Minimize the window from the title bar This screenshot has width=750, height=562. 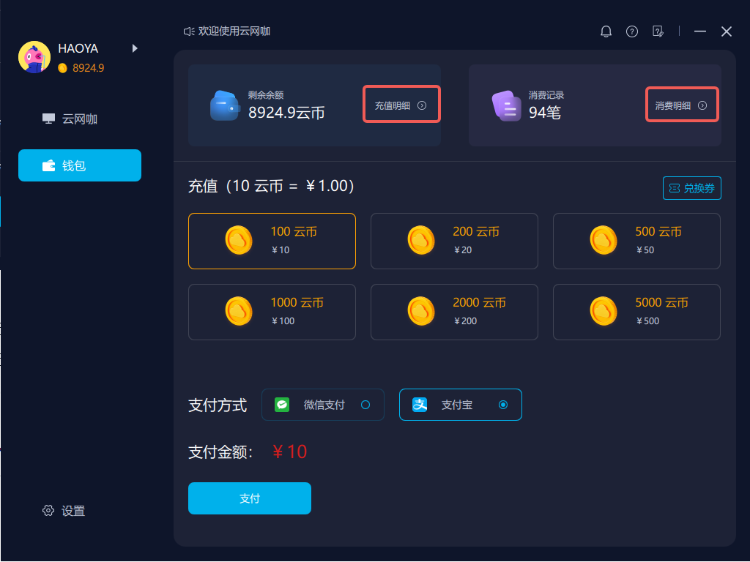(x=700, y=31)
